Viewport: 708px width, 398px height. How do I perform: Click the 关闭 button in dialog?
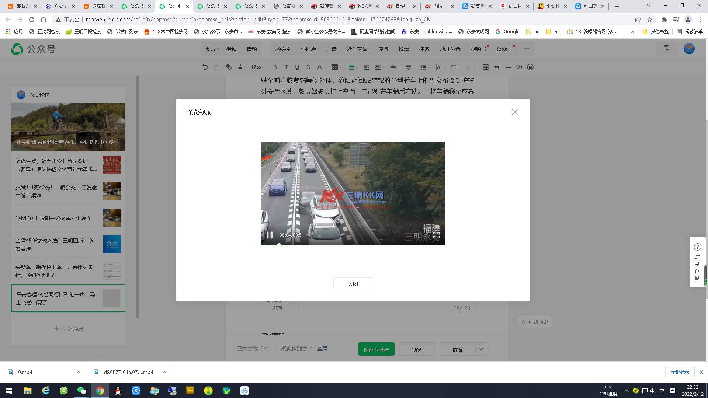coord(353,283)
